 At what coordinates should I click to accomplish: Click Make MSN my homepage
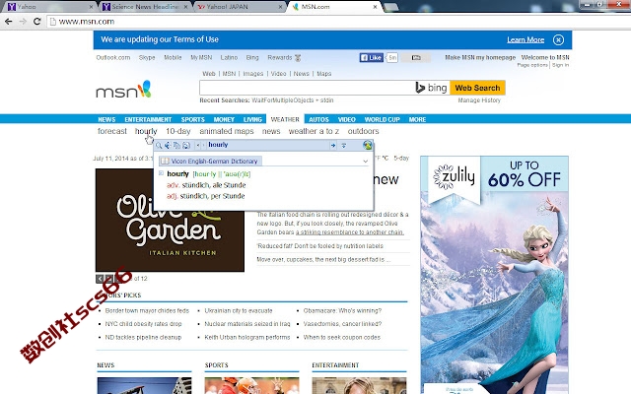(x=480, y=57)
